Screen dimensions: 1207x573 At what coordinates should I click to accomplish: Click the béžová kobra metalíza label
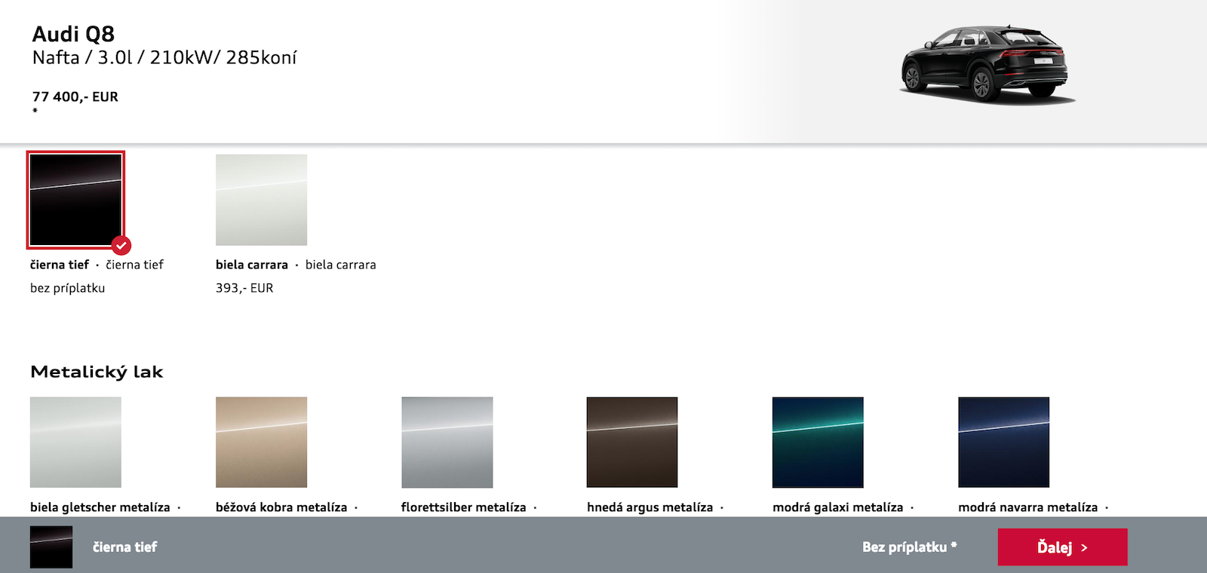click(281, 507)
